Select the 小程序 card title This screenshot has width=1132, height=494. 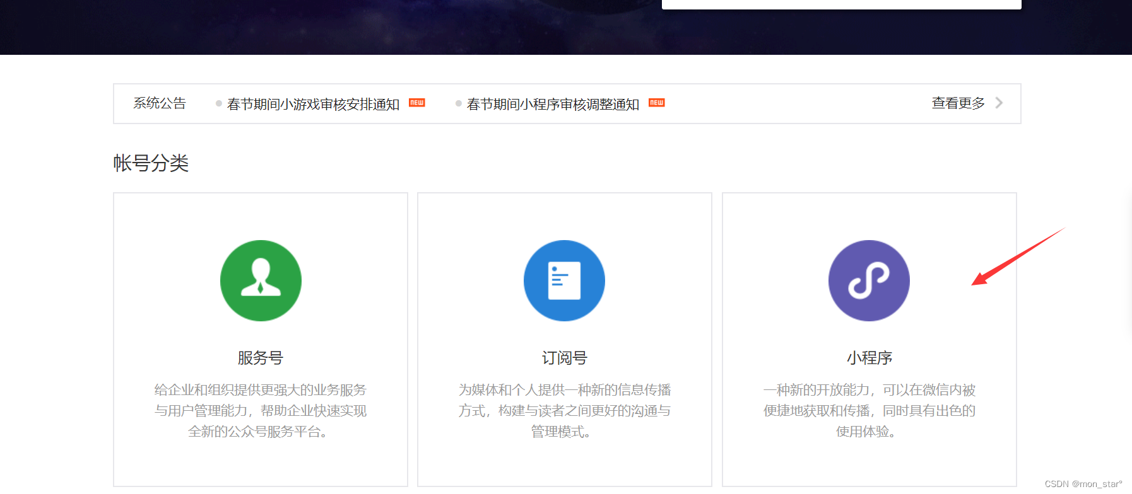point(870,358)
